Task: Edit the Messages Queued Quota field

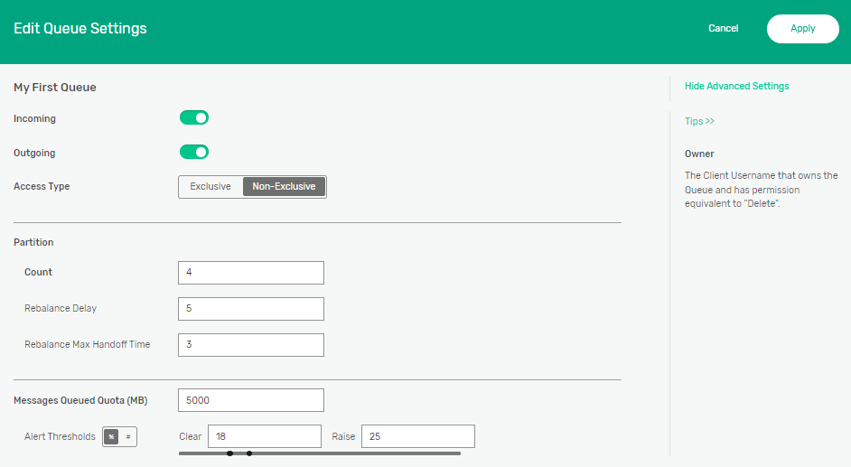Action: tap(251, 400)
